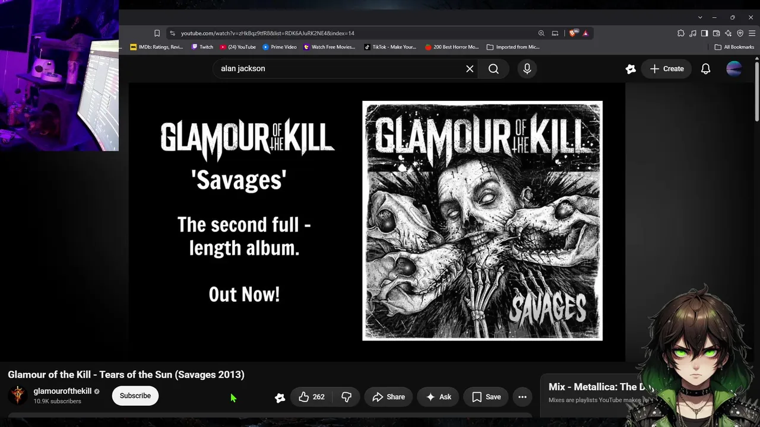Open the Twitch bookmark
The image size is (760, 427).
(202, 47)
